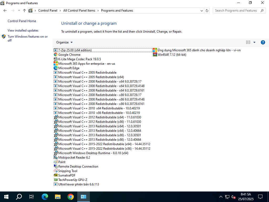
Task: Go to All Control Panel Items breadcrumb
Action: [79, 11]
